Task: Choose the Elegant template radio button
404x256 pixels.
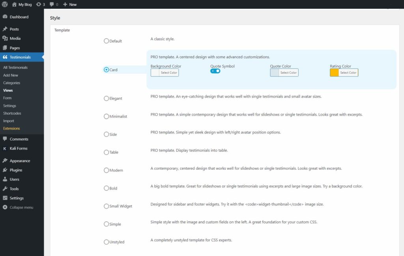Action: pos(106,98)
